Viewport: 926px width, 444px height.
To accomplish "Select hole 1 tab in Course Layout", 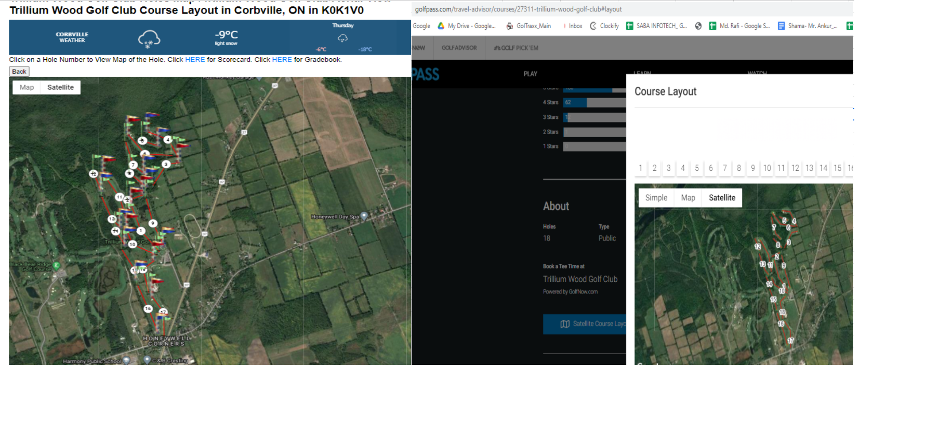I will click(x=641, y=168).
